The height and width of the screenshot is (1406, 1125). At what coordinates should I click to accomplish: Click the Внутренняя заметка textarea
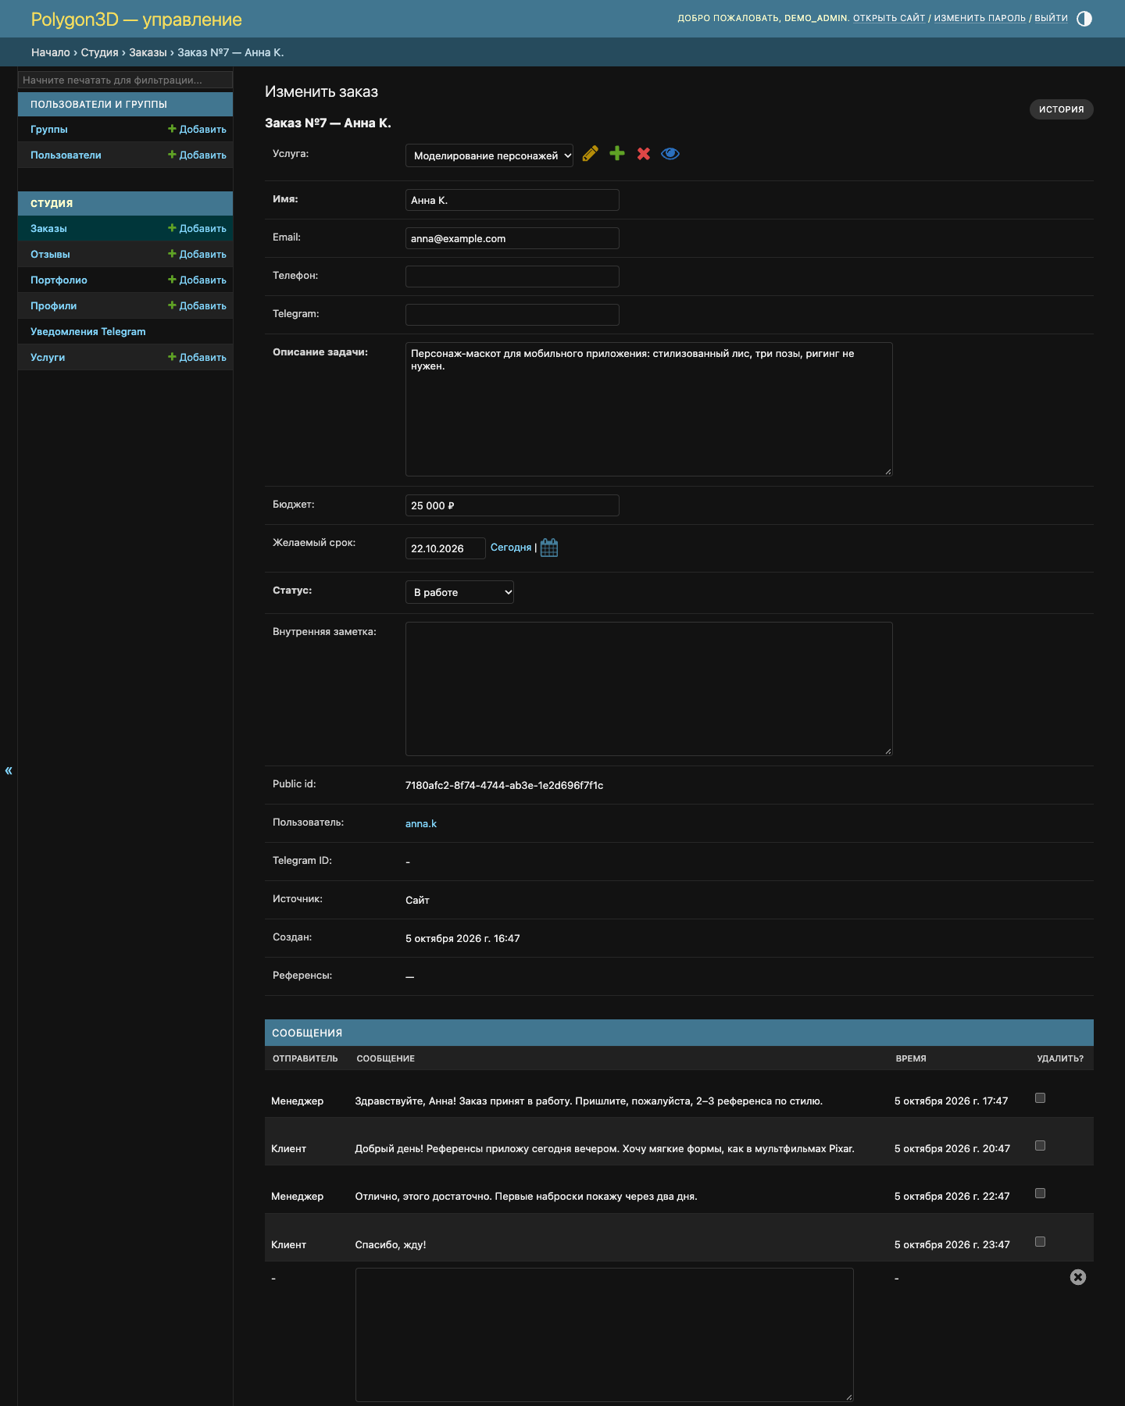649,689
